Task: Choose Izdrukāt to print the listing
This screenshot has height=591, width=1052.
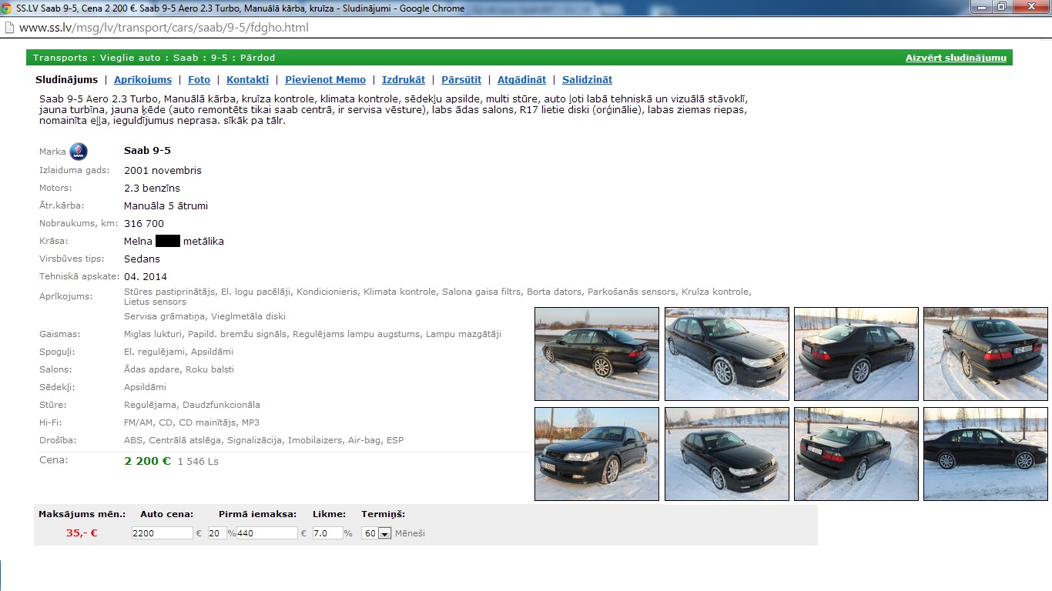Action: (404, 79)
